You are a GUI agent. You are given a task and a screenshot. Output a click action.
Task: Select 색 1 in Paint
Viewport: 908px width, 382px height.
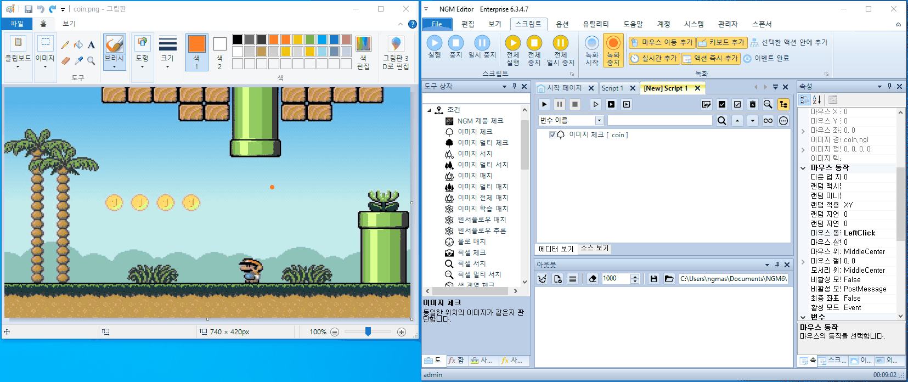pos(196,53)
